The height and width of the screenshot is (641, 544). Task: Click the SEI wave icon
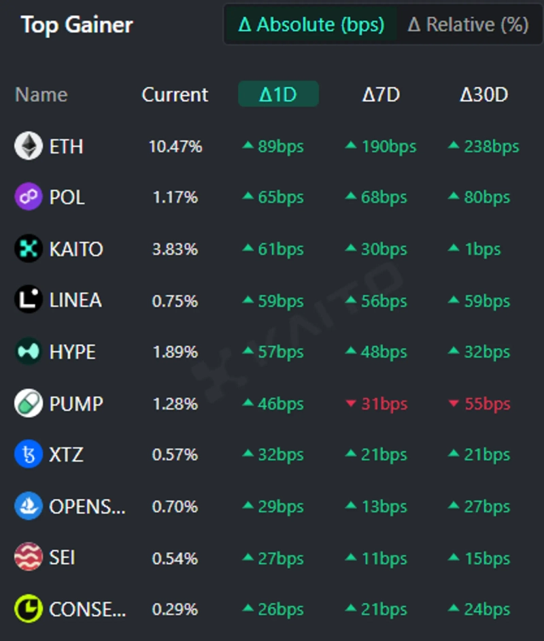coord(29,558)
